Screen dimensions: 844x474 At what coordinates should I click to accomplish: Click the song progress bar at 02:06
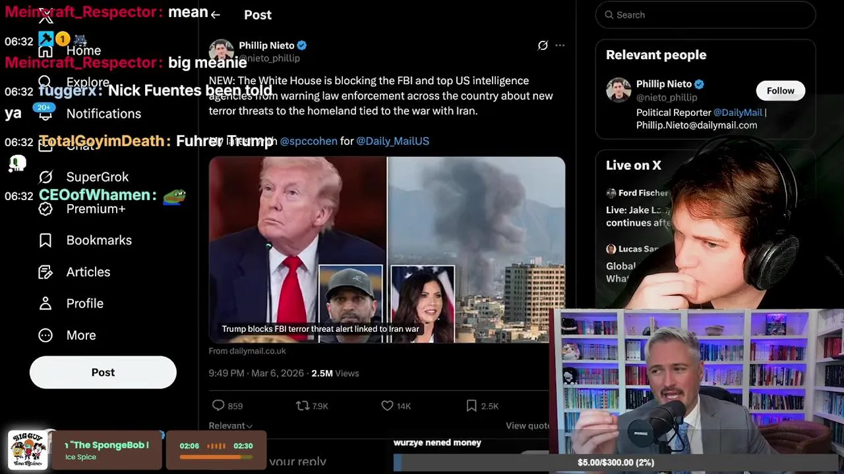(x=216, y=456)
